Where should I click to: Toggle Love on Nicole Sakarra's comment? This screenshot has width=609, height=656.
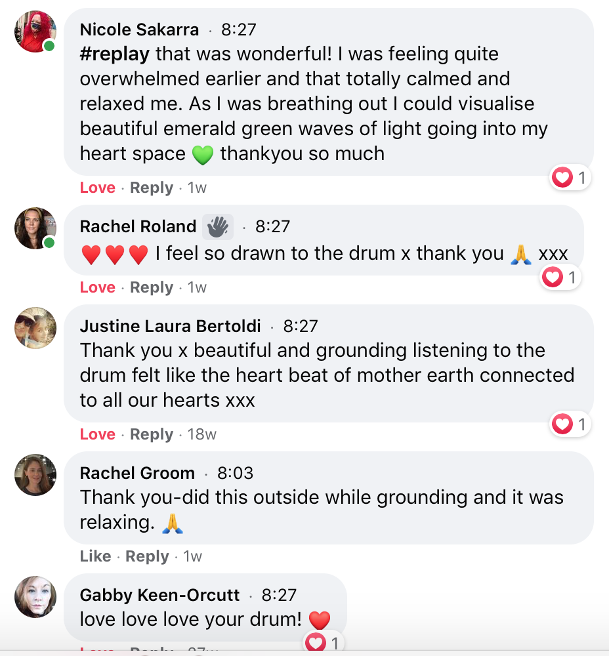click(97, 188)
